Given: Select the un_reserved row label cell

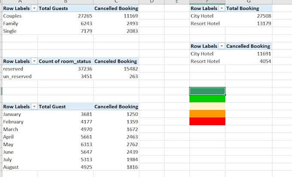Looking at the screenshot, I should point(19,76).
